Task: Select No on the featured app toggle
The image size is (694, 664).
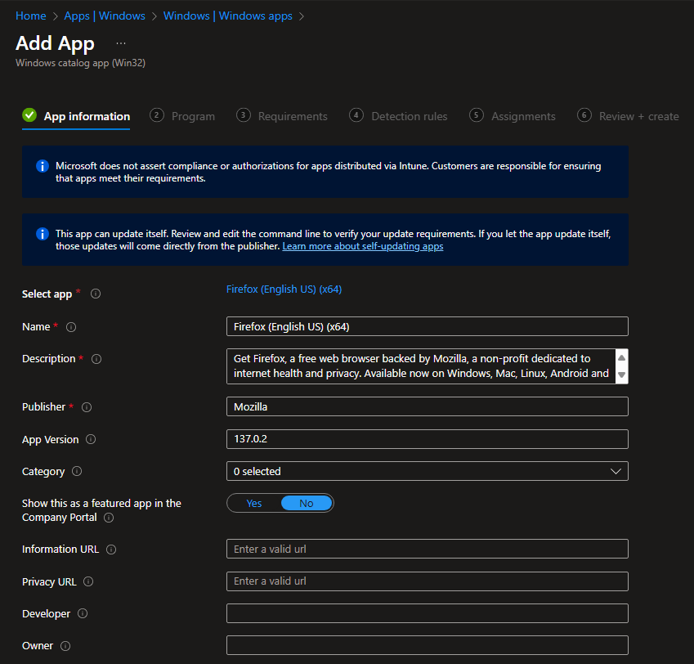Action: pos(306,503)
